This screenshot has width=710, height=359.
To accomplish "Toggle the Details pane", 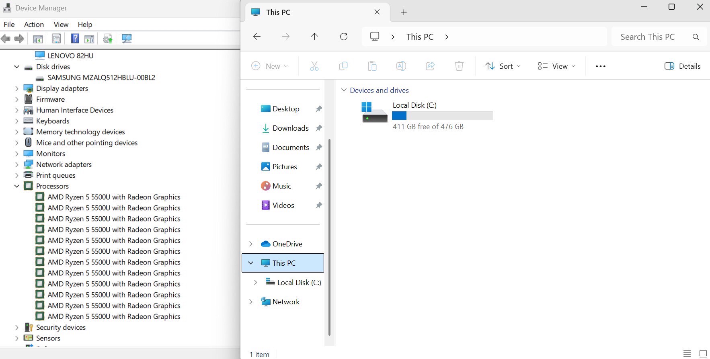I will (x=682, y=66).
